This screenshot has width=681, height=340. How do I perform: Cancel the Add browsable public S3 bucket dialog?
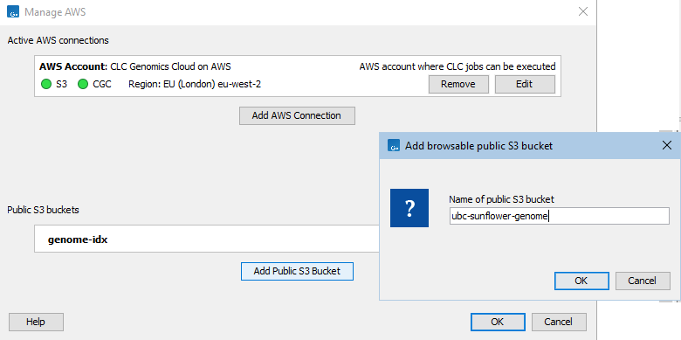643,281
